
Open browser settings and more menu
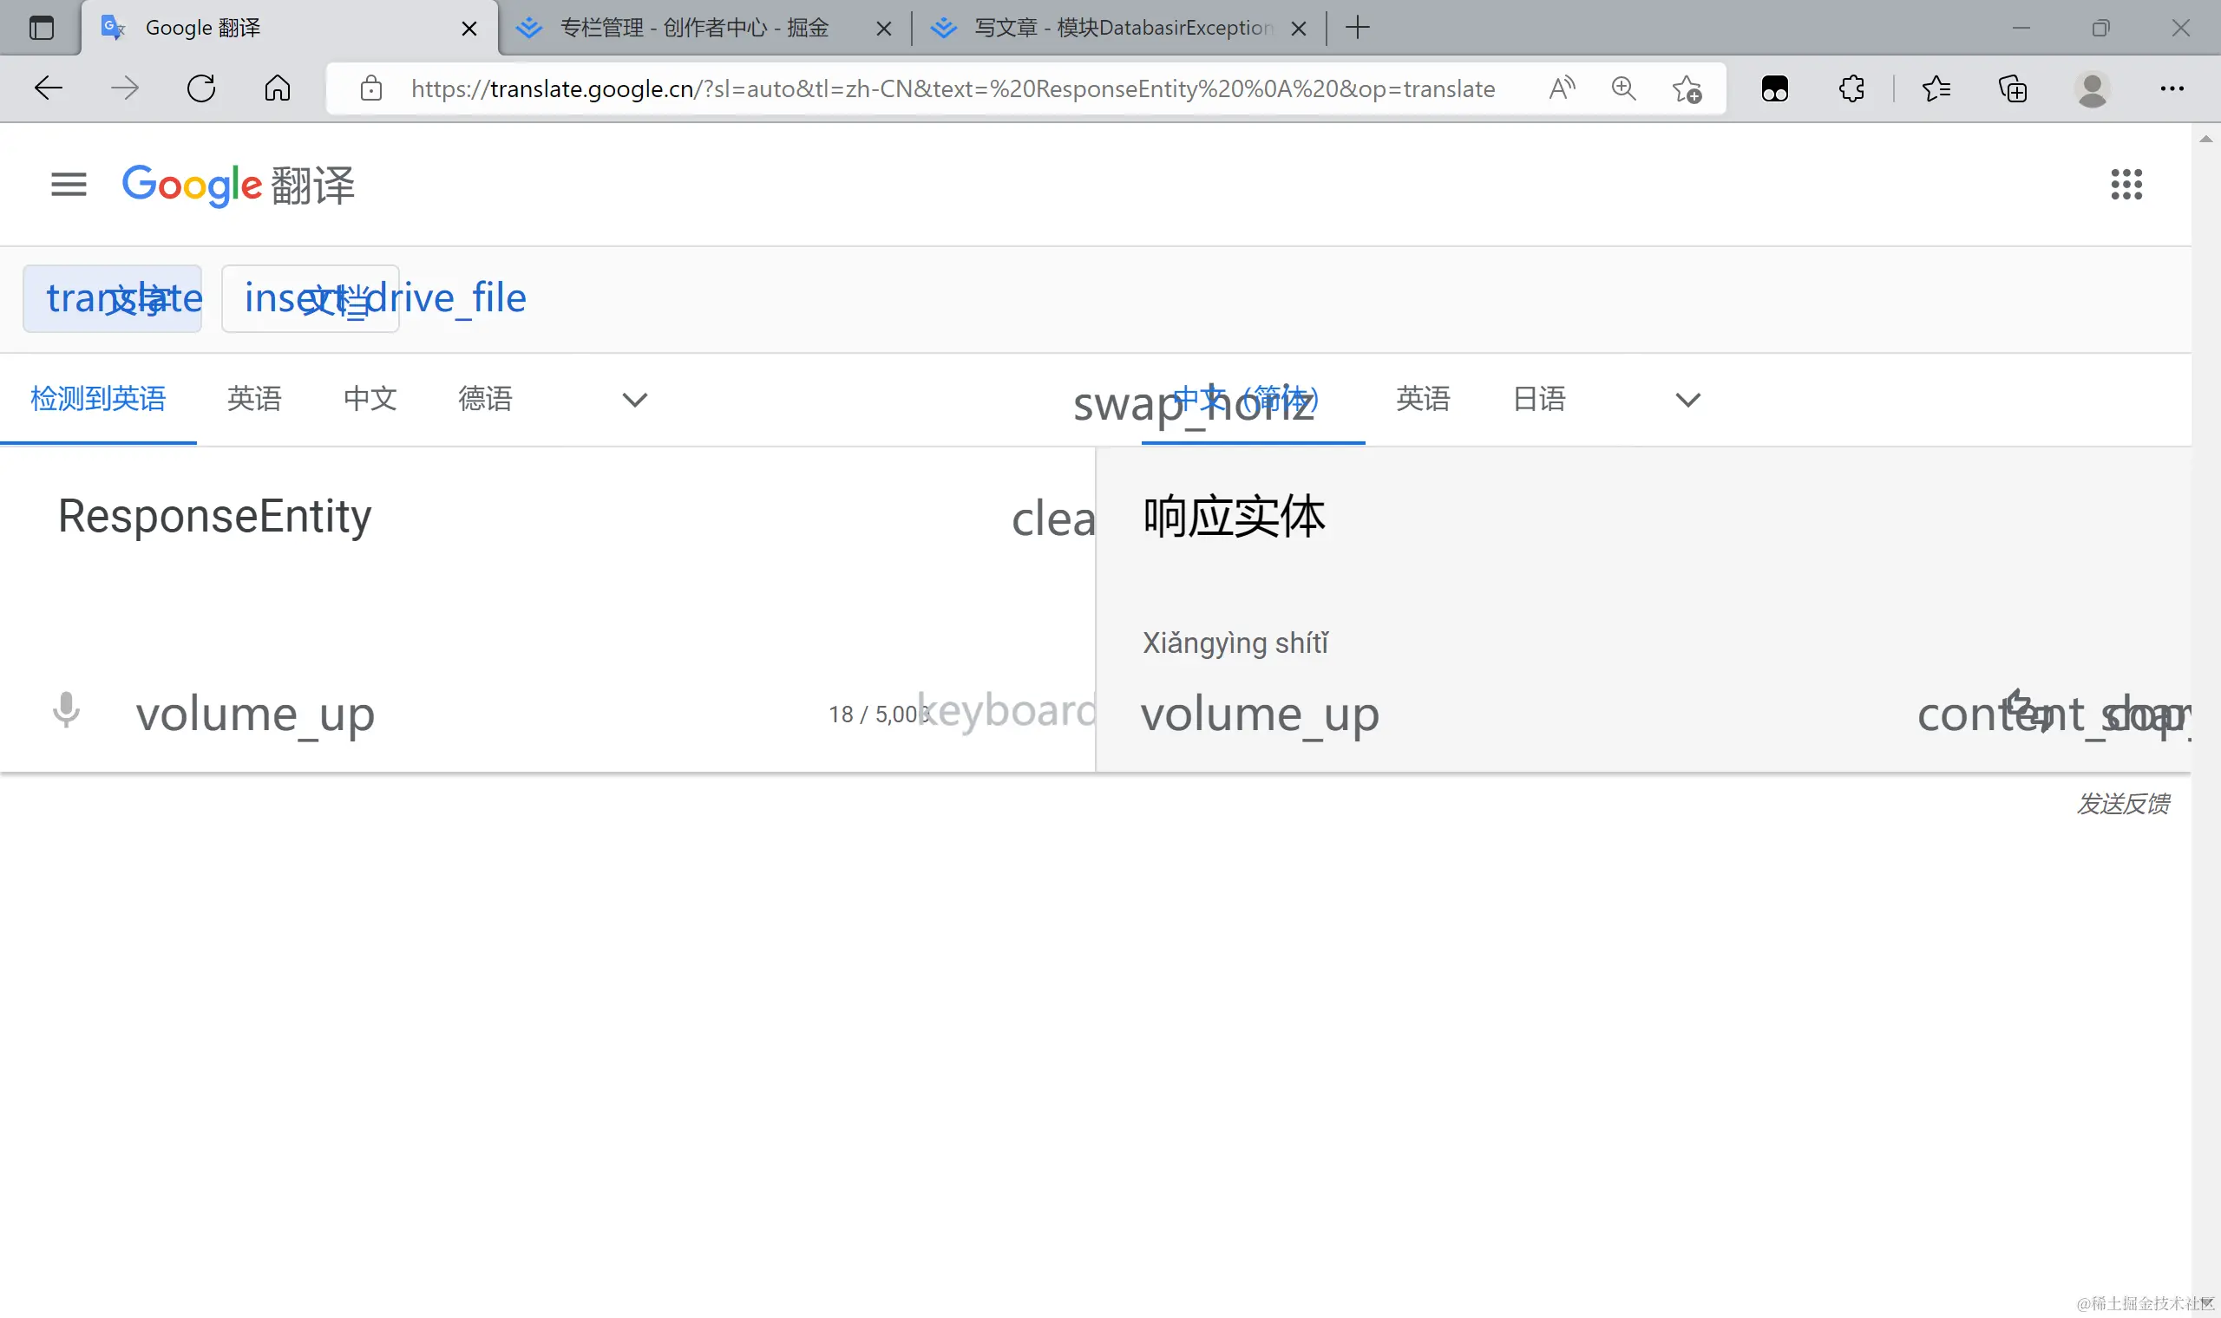coord(2172,88)
